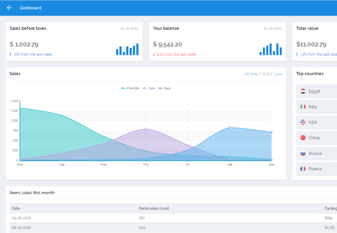Select the All time filter link

point(251,74)
